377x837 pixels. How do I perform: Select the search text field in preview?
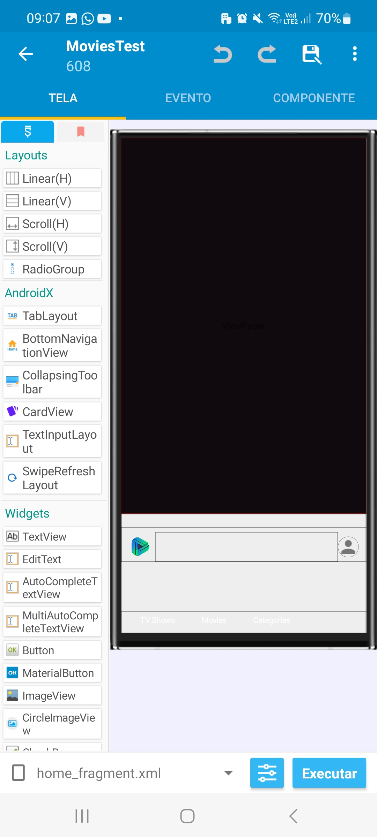click(246, 547)
